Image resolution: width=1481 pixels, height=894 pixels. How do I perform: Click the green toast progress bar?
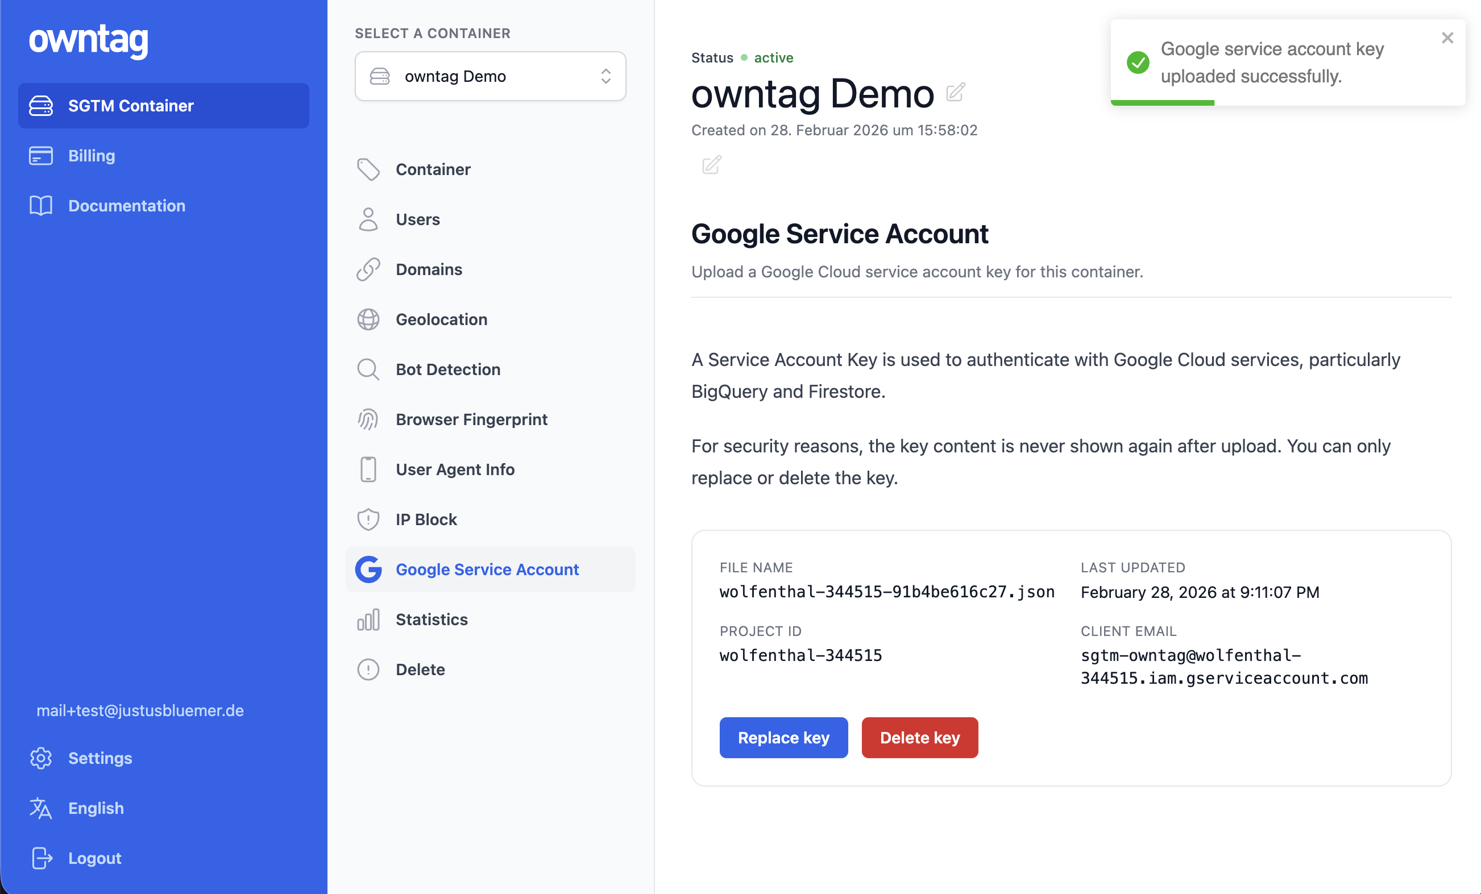pos(1162,103)
